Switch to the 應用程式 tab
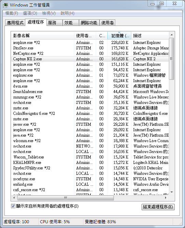 [x=15, y=23]
